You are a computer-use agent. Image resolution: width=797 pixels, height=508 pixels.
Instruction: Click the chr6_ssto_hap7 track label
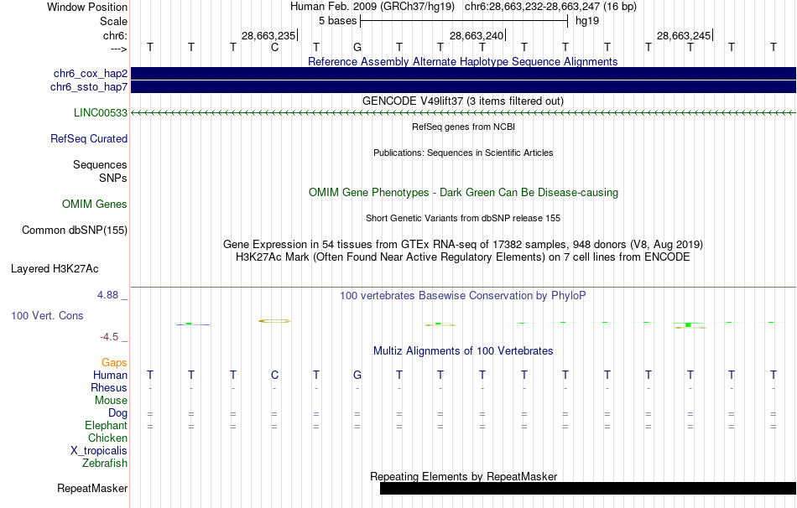[x=89, y=87]
